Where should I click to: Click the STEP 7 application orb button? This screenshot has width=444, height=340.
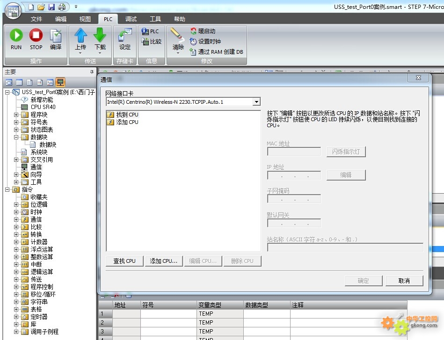coord(13,11)
